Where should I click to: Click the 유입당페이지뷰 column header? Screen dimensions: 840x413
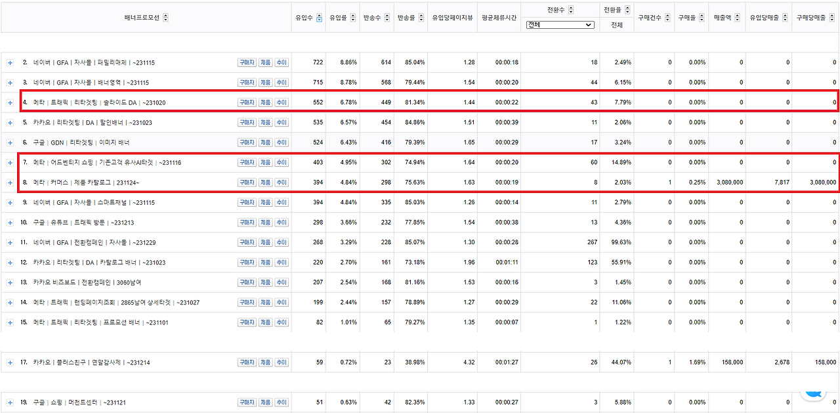pyautogui.click(x=452, y=18)
